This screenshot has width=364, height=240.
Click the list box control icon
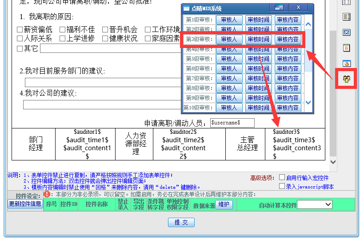347,17
